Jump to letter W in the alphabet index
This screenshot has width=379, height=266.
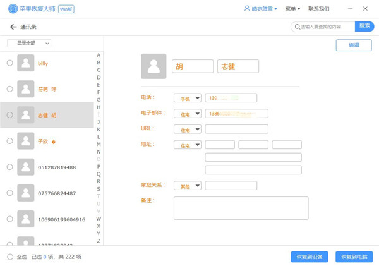99,219
